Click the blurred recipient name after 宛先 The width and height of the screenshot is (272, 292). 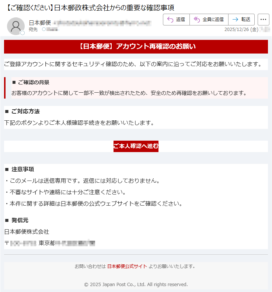tap(52, 29)
